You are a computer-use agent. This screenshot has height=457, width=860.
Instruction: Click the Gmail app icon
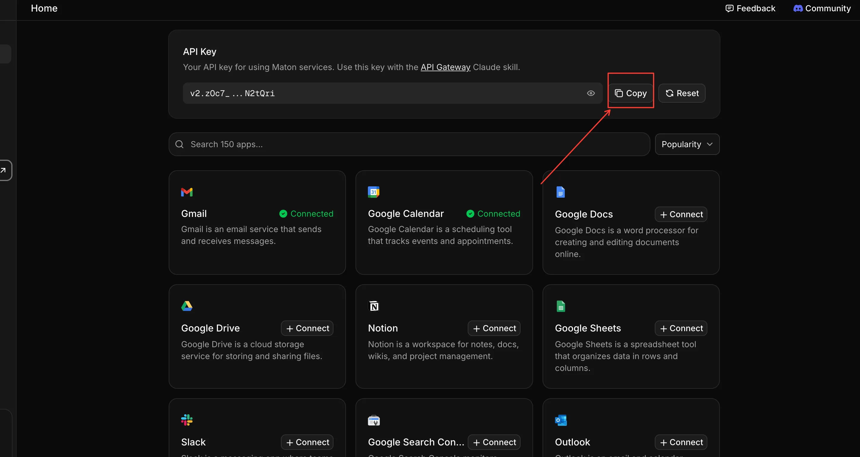(x=186, y=192)
